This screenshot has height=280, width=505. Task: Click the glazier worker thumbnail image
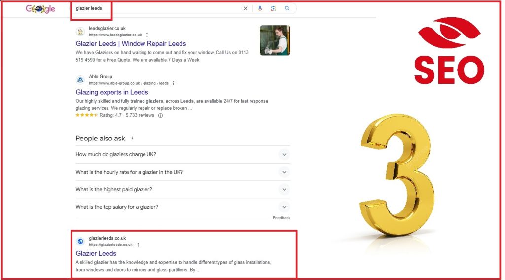[x=275, y=40]
